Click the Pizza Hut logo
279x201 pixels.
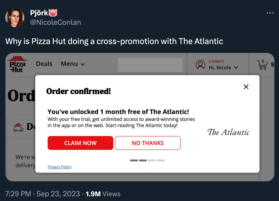[17, 64]
